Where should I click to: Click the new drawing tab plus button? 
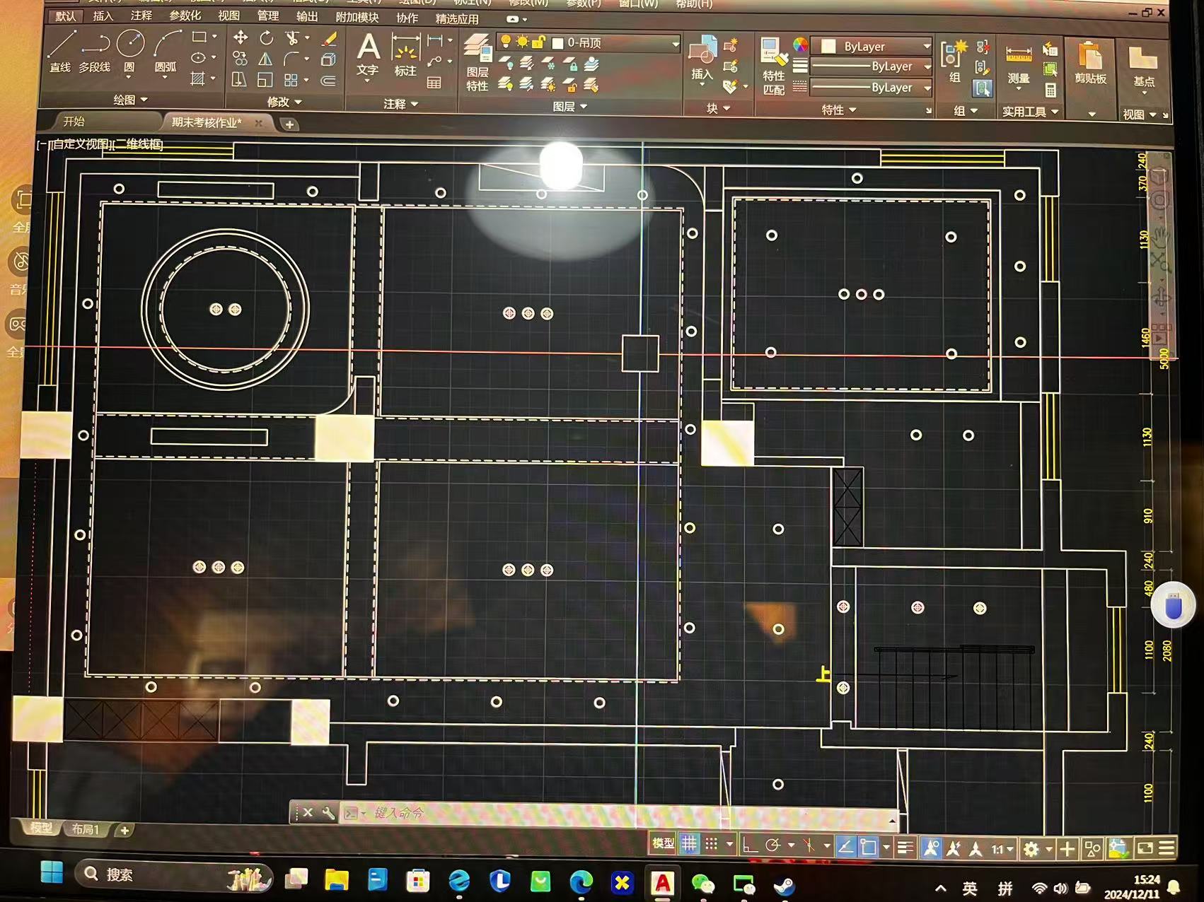point(289,124)
